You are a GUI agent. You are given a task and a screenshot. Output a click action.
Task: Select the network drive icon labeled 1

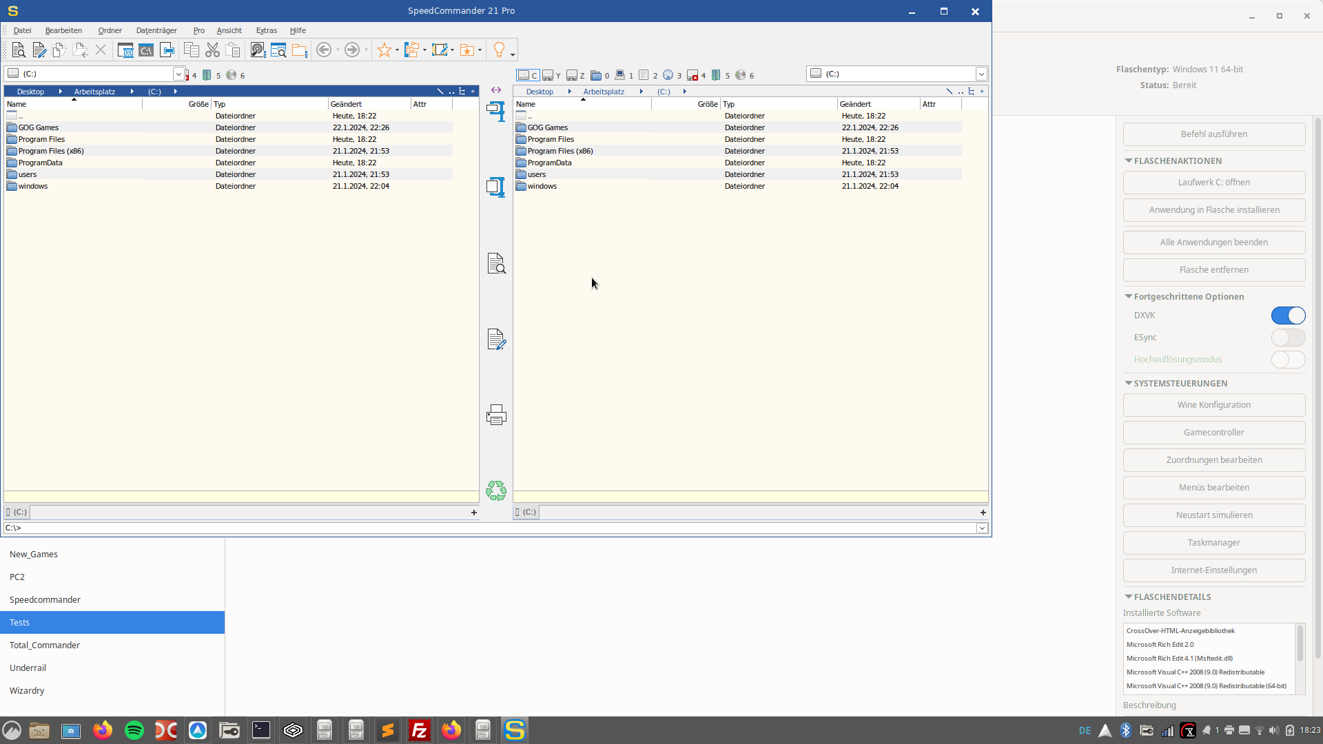(x=621, y=75)
